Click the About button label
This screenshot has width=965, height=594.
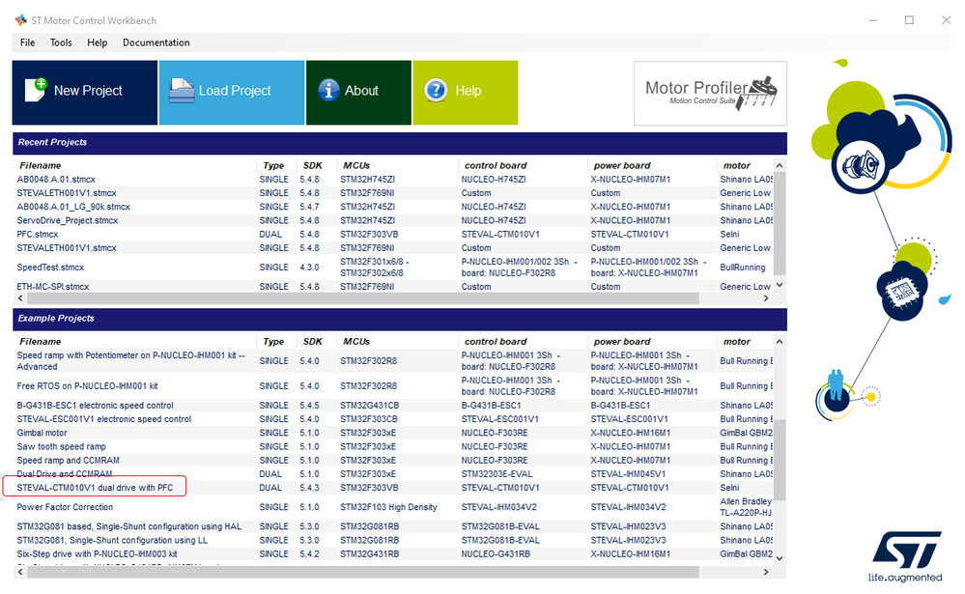(x=361, y=91)
